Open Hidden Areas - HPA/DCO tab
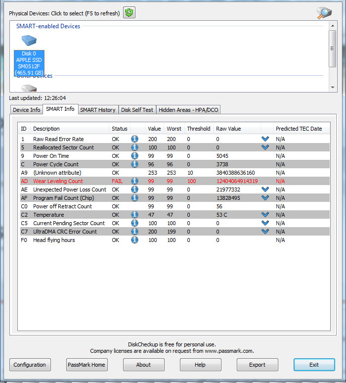 (188, 110)
